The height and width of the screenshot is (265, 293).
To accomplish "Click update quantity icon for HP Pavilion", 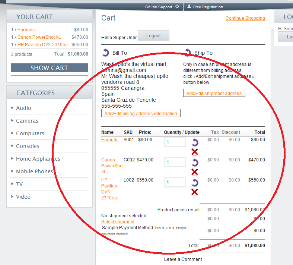I will (195, 183).
